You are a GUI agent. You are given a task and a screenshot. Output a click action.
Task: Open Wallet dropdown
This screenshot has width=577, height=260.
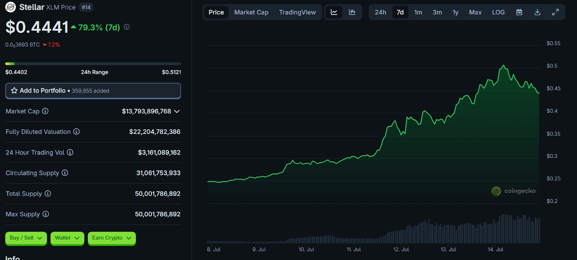[67, 238]
